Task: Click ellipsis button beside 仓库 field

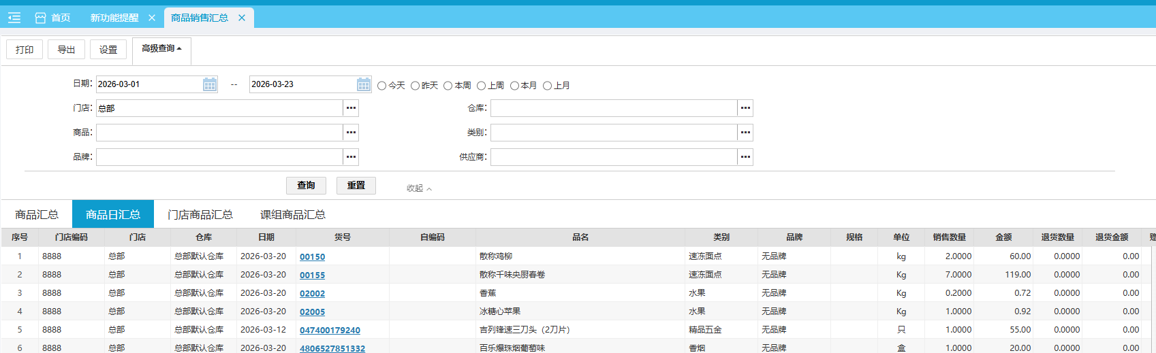Action: pos(745,108)
